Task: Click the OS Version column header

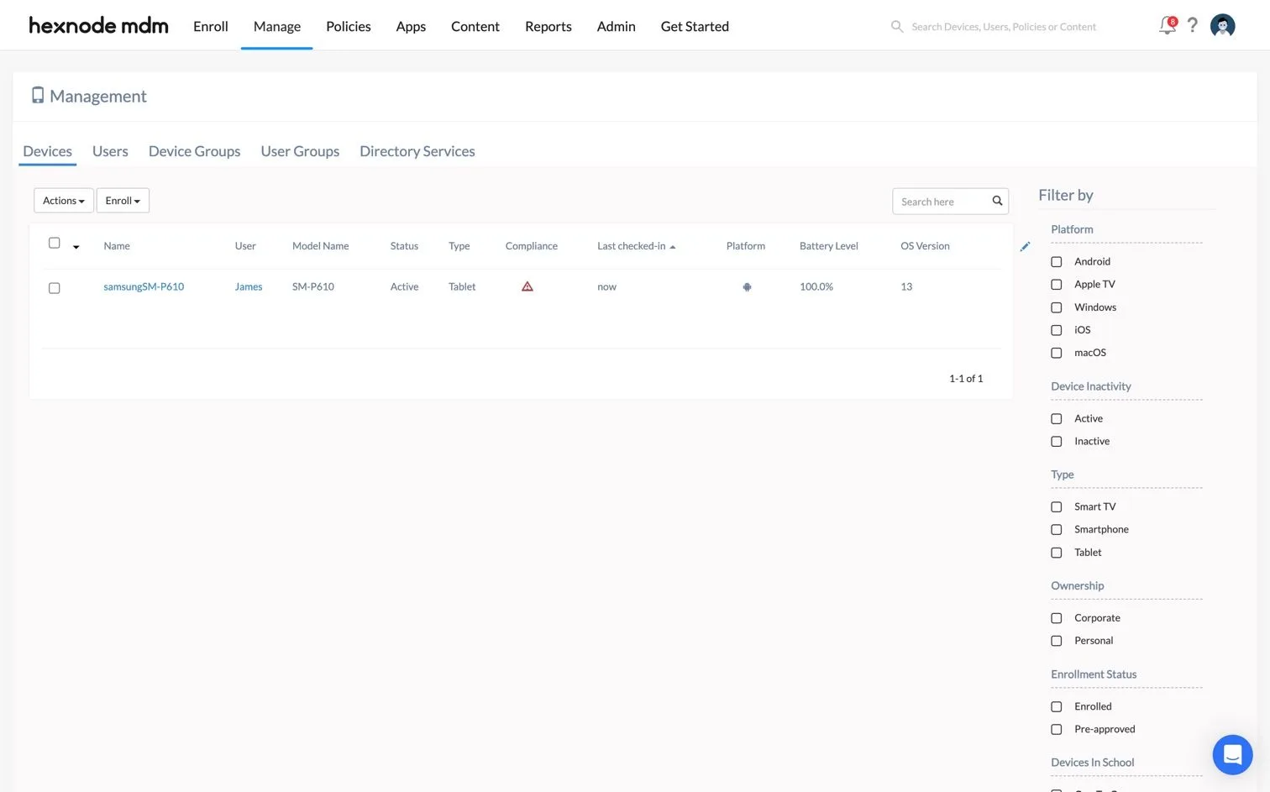Action: (925, 246)
